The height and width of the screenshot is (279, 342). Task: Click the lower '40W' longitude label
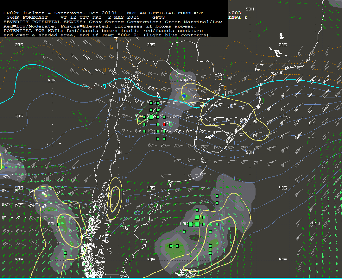(x=316, y=224)
